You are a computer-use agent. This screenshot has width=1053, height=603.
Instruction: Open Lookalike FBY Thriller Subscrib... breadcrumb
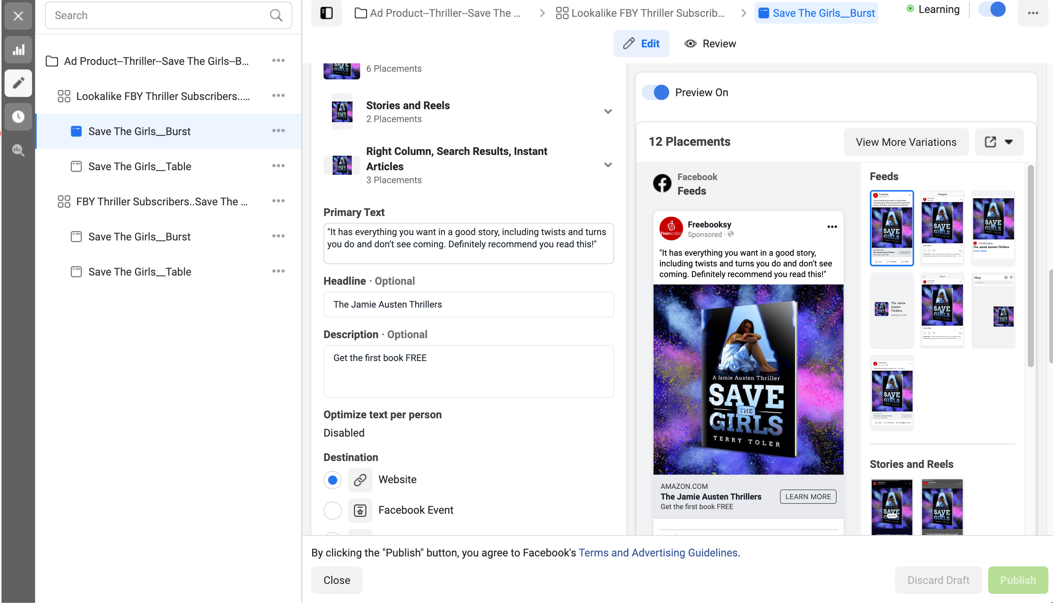click(x=640, y=13)
